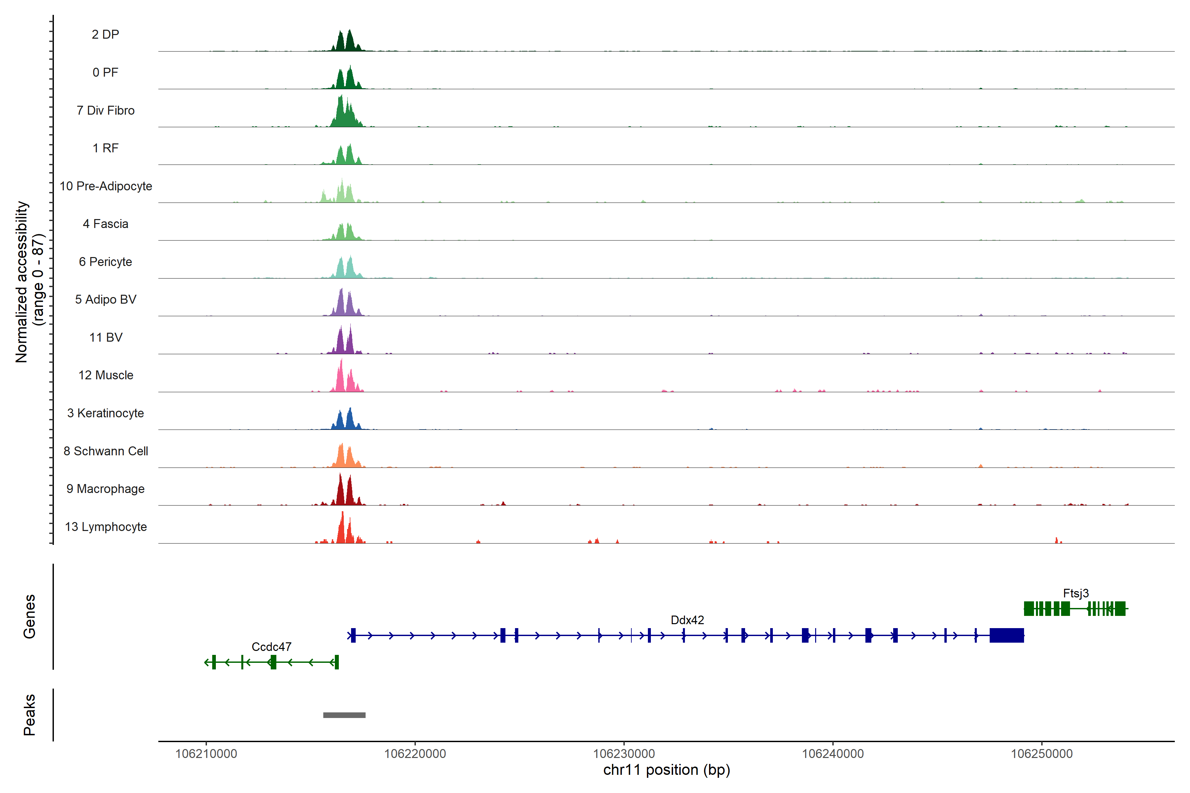Click the chr11 position (bp) axis title

point(666,770)
